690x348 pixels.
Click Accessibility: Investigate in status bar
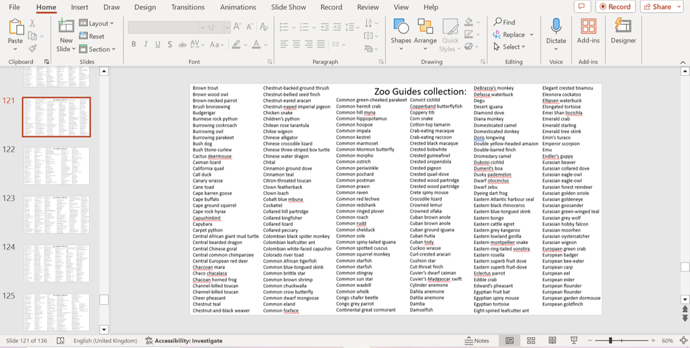pos(183,341)
